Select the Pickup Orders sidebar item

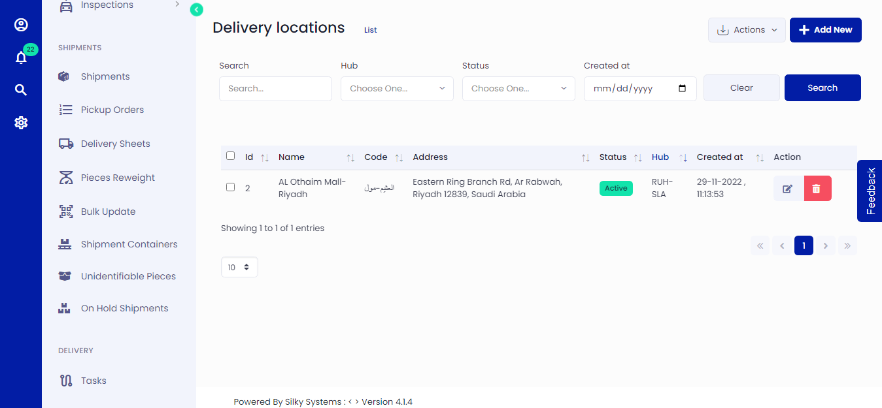[x=112, y=109]
